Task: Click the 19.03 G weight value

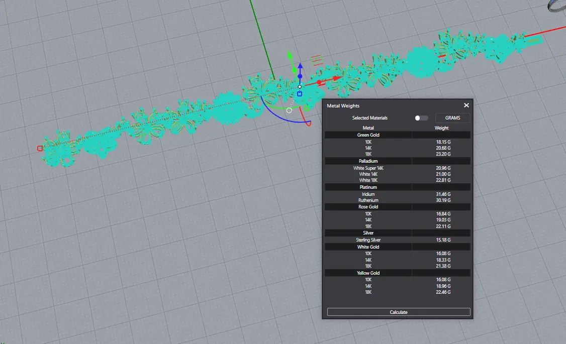Action: click(443, 220)
